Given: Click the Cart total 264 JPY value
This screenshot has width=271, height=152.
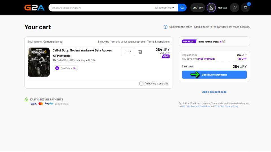Looking at the screenshot, I should click(x=240, y=66).
